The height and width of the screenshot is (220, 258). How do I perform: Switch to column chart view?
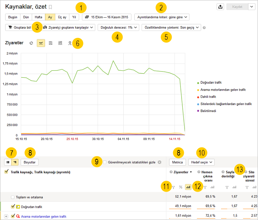pos(60,43)
